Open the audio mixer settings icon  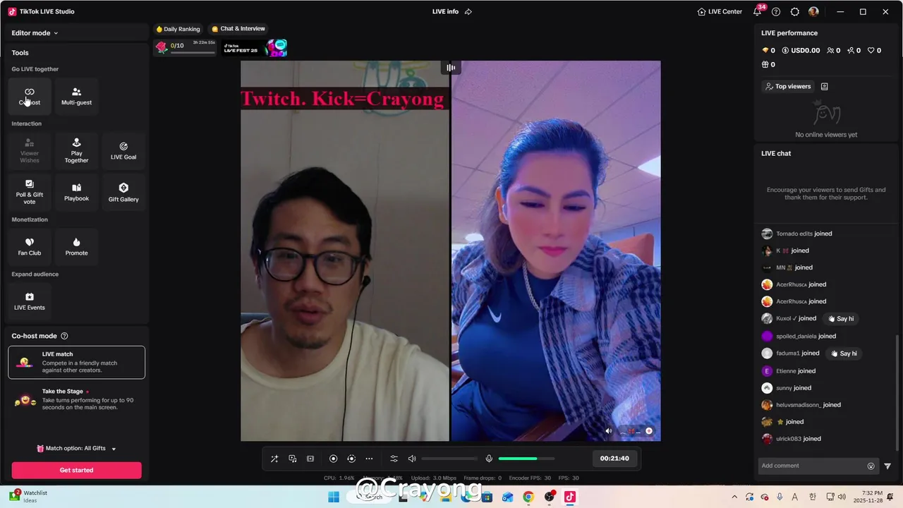(x=394, y=459)
